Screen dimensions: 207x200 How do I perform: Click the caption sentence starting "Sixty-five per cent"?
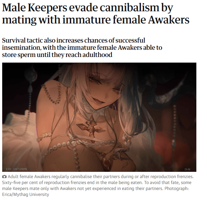click(72, 182)
